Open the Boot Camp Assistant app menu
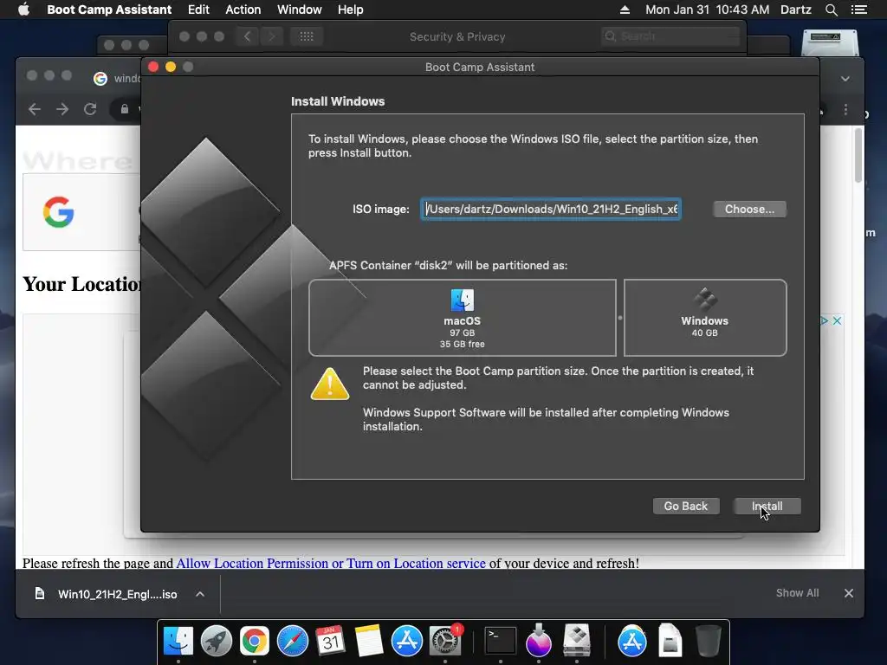 pos(109,10)
